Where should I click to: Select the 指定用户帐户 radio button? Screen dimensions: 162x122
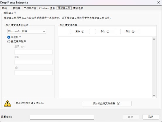click(x=9, y=42)
